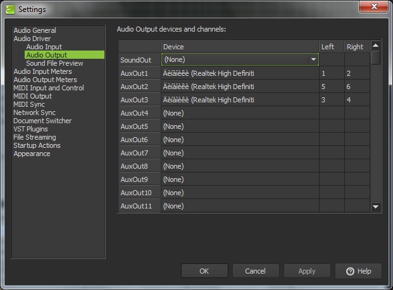This screenshot has height=290, width=393.
Task: Select AuxOut1 device cell
Action: click(x=239, y=73)
